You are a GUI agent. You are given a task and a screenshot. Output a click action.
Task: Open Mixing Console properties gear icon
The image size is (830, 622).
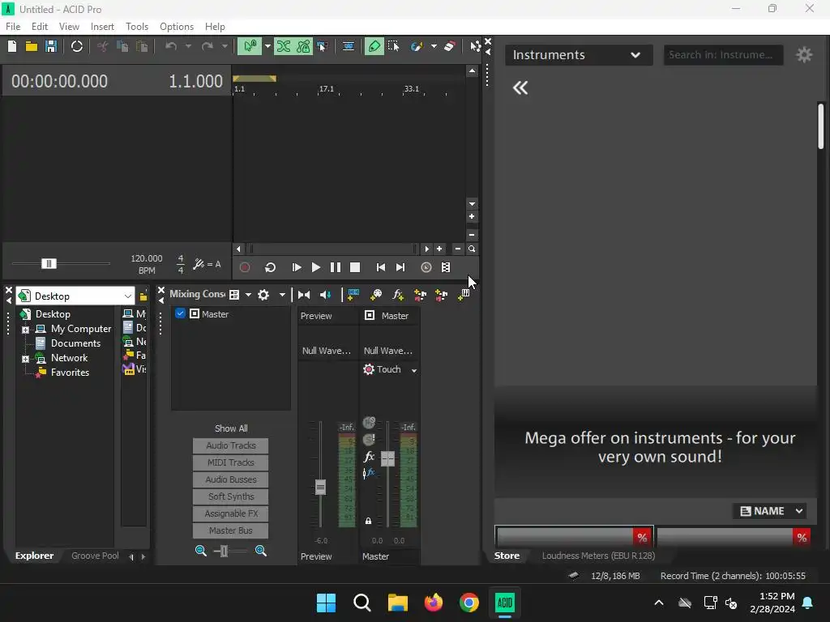point(263,295)
